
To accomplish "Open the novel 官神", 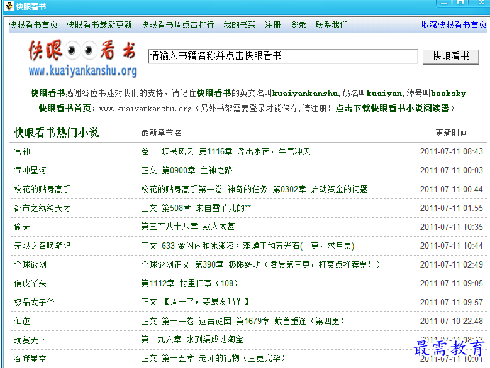I will (22, 151).
